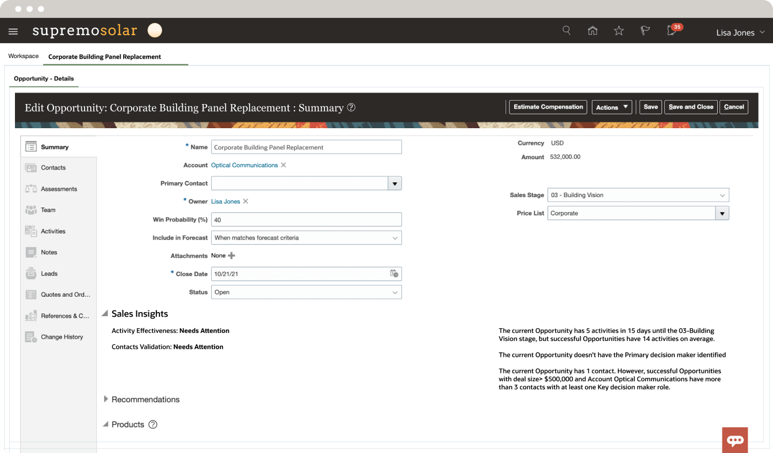Open the Status dropdown

(395, 292)
